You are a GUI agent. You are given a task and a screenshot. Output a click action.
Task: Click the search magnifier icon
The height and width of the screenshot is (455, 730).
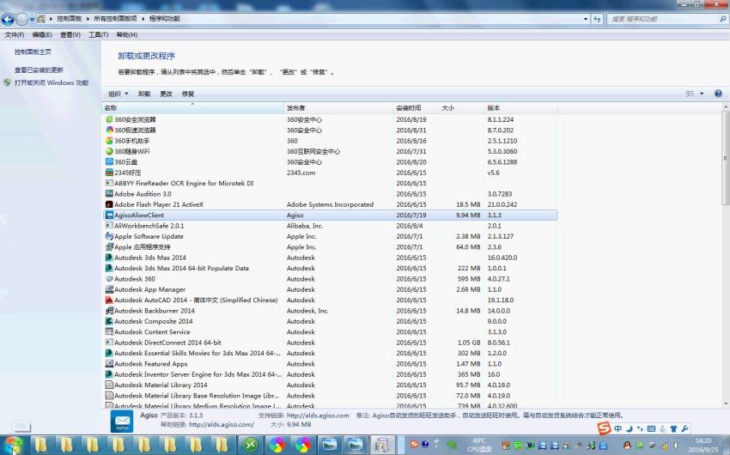point(722,19)
